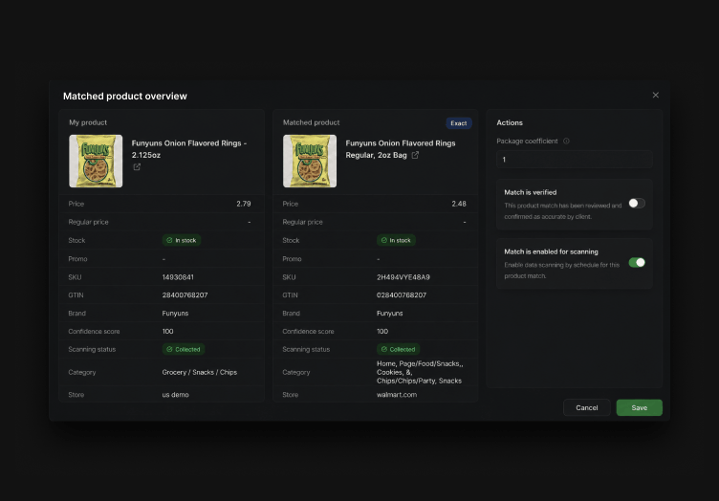The width and height of the screenshot is (719, 501).
Task: Click the green Save button
Action: point(640,407)
